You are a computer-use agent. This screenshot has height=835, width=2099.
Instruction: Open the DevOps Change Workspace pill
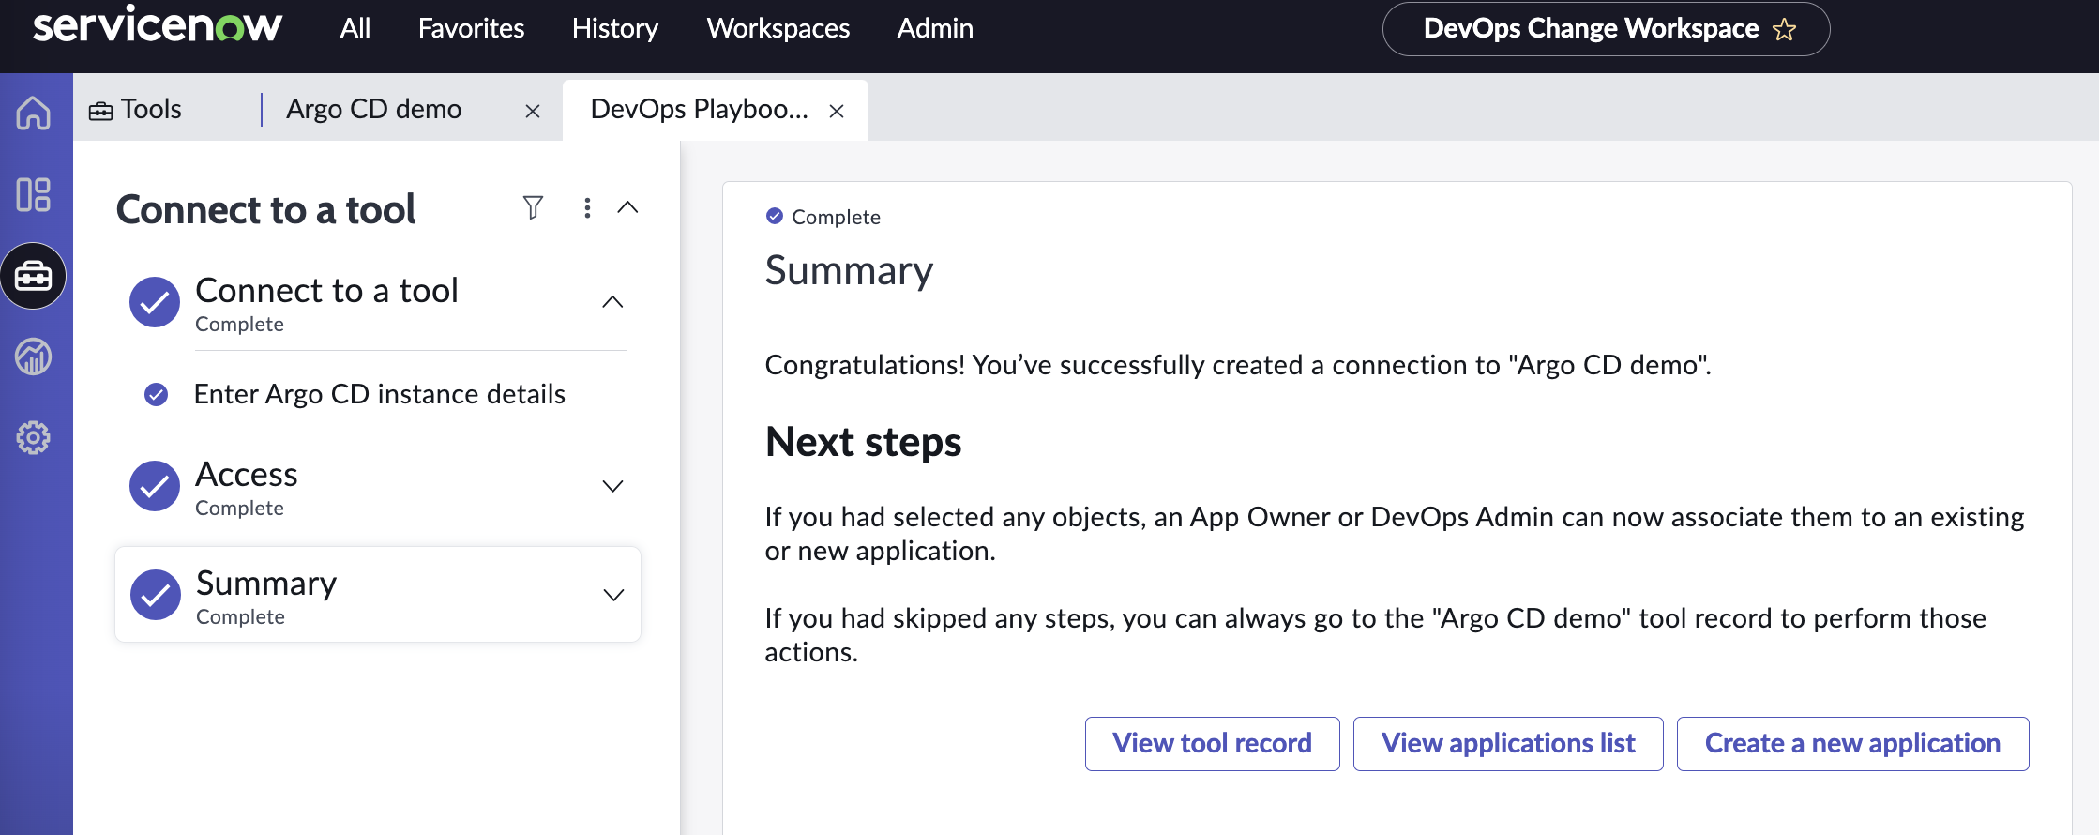[1606, 29]
